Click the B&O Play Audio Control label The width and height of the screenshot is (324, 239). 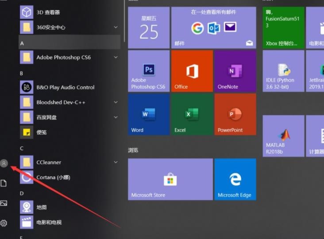[66, 87]
